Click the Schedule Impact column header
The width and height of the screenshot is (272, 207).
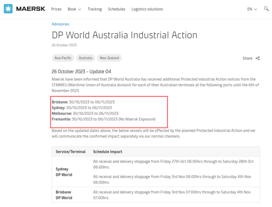tap(107, 151)
